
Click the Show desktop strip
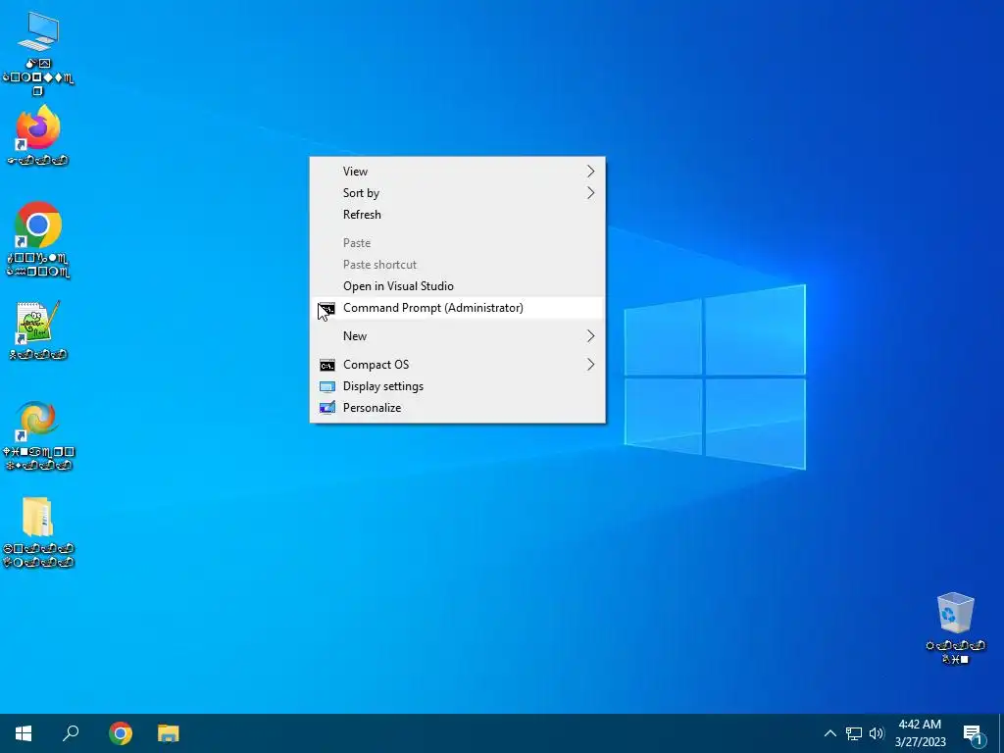(x=1001, y=733)
